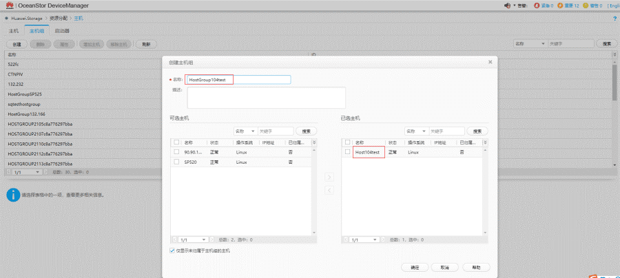The height and width of the screenshot is (278, 620).
Task: Click the 确定 button in the dialog
Action: point(415,267)
